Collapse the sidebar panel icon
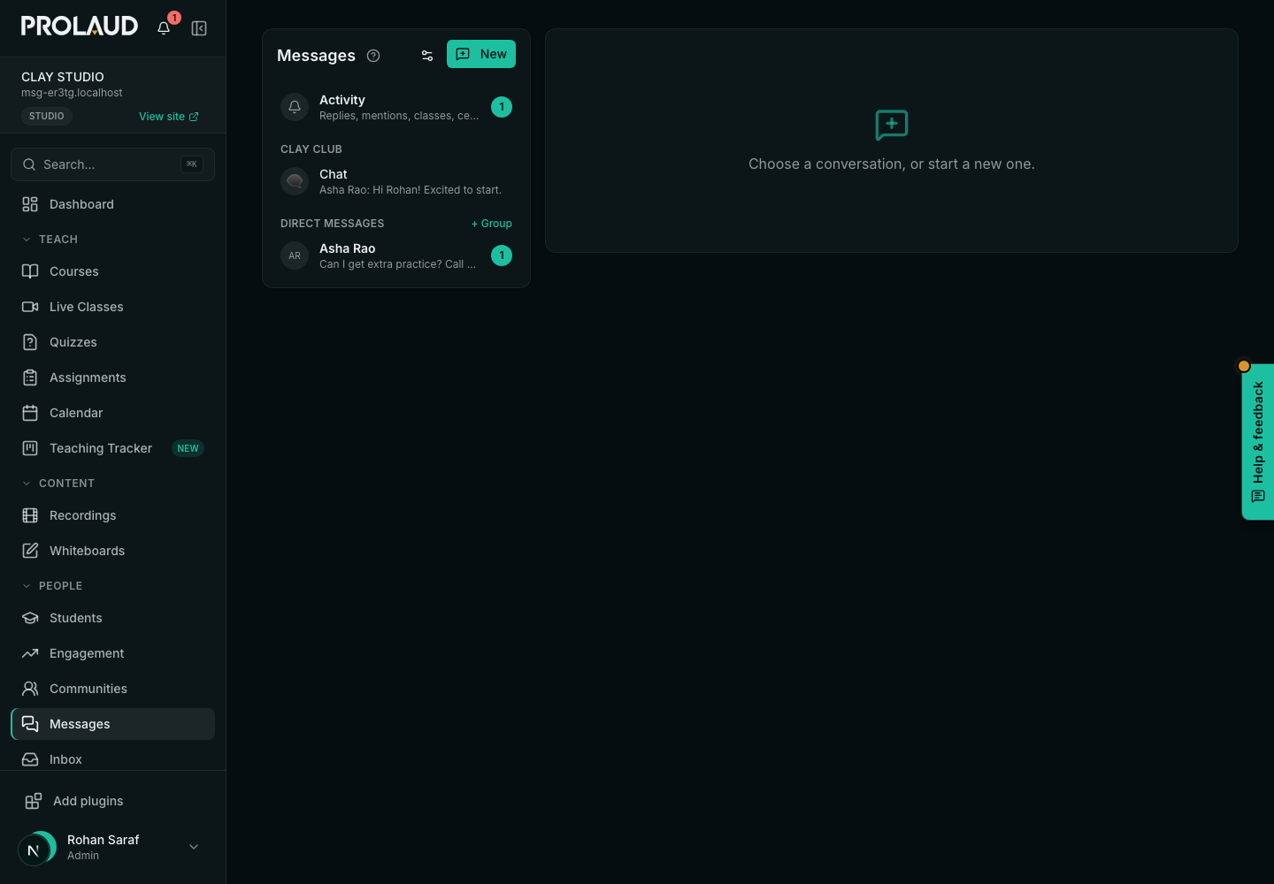The image size is (1274, 884). coord(199,28)
